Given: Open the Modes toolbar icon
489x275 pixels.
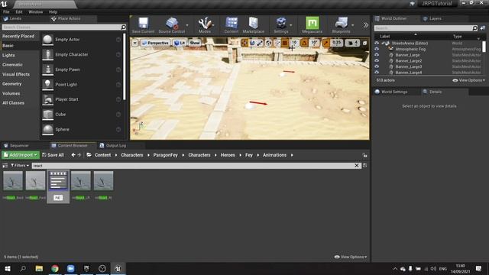Looking at the screenshot, I should pos(205,25).
